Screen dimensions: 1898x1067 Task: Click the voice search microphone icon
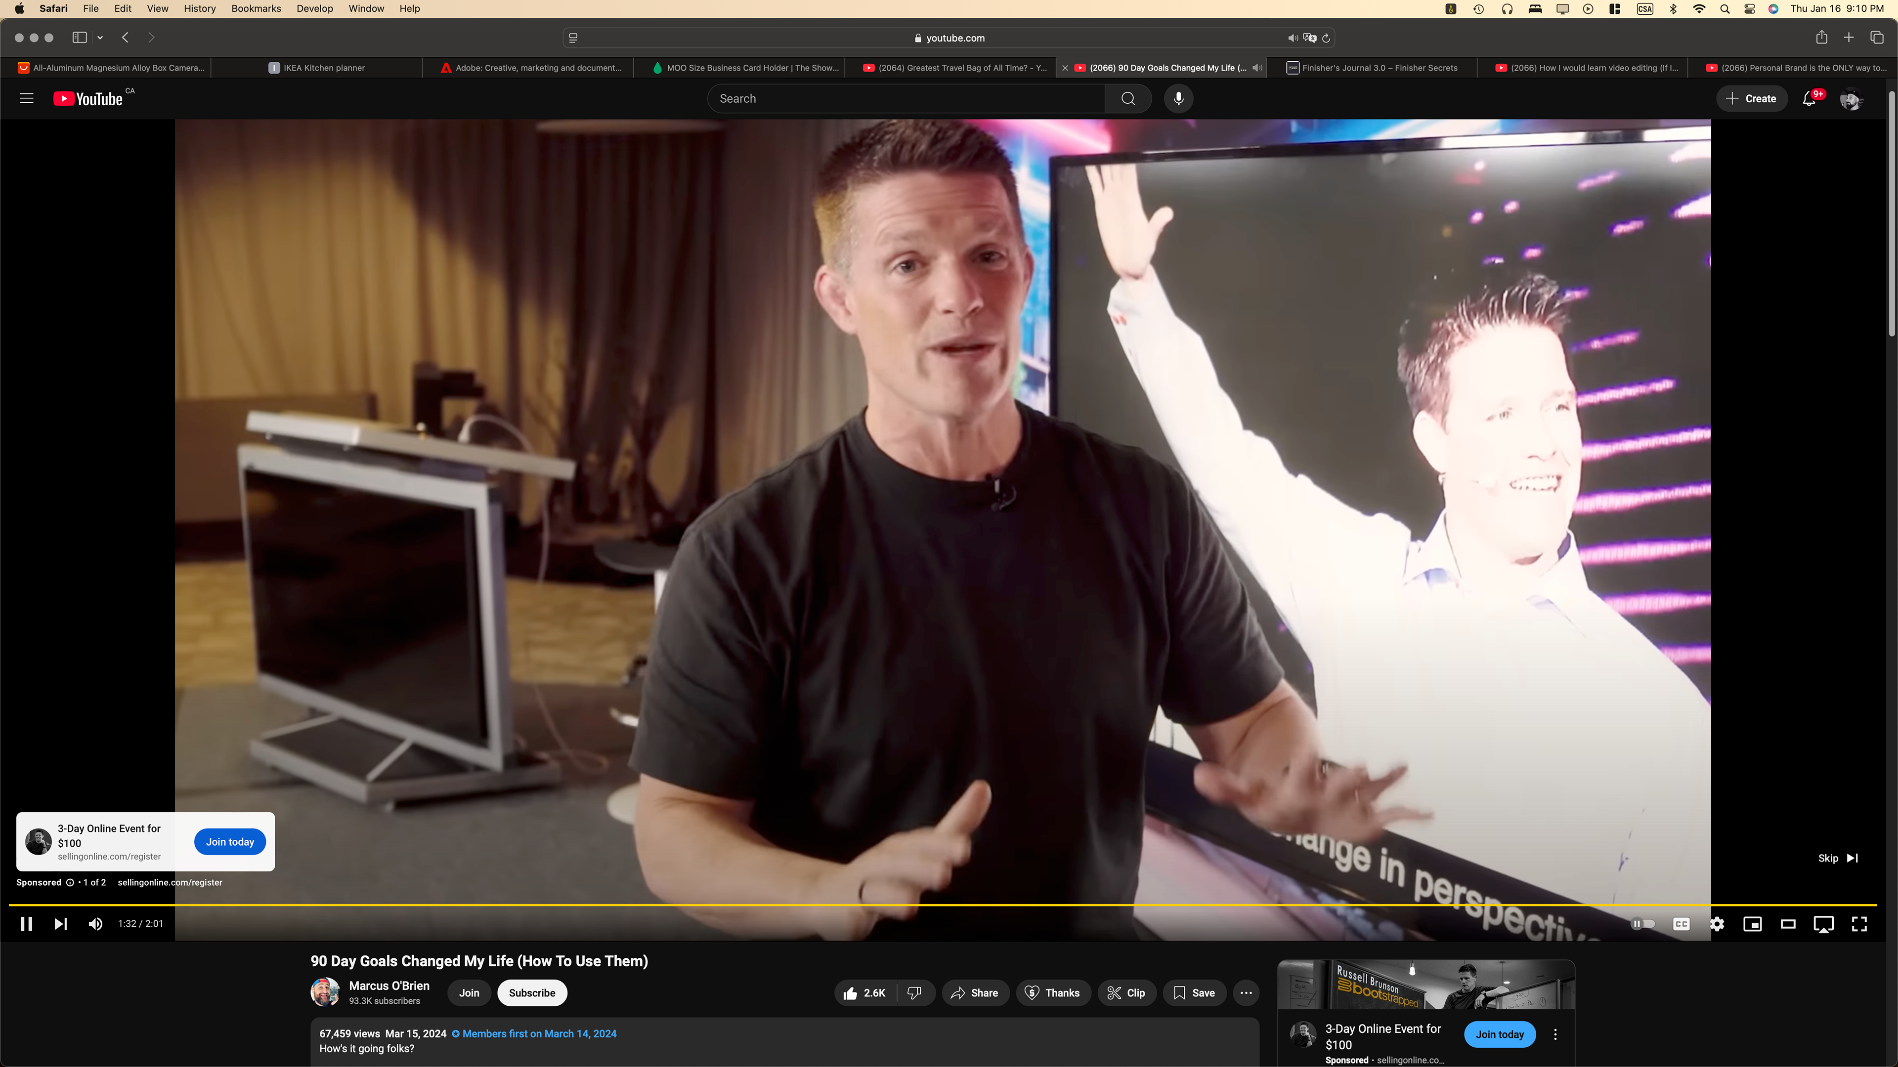1178,99
